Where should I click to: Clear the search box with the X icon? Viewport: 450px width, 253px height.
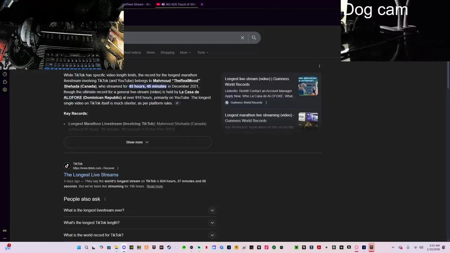pyautogui.click(x=242, y=38)
